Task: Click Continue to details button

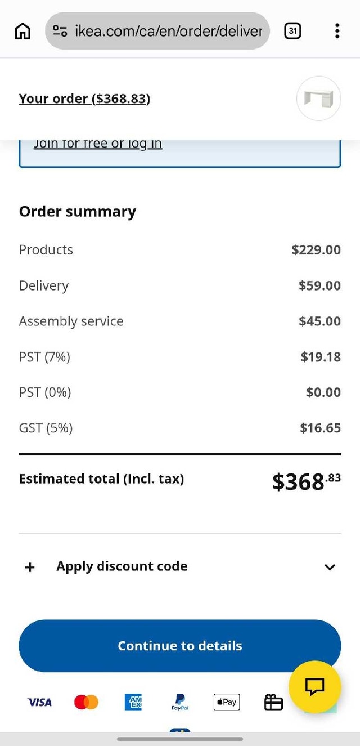Action: coord(180,646)
